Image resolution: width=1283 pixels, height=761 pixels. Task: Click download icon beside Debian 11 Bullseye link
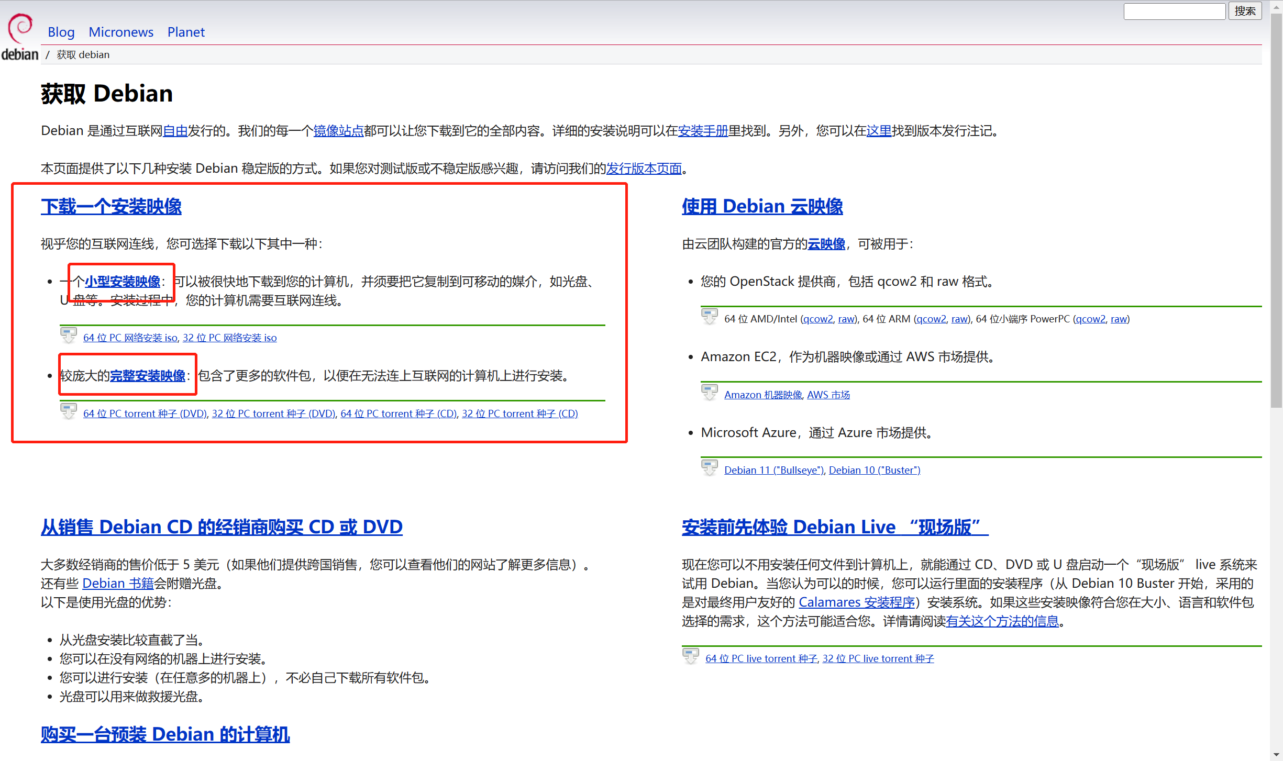tap(710, 468)
